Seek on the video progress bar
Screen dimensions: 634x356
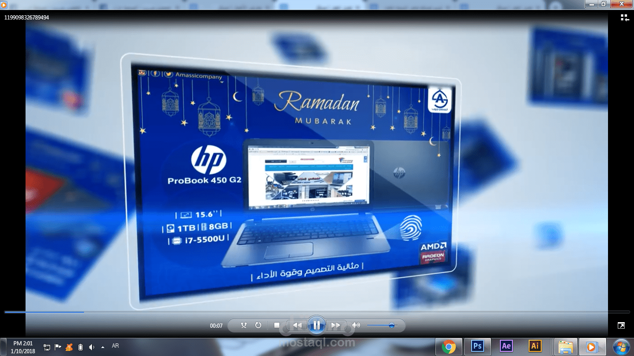pos(317,312)
